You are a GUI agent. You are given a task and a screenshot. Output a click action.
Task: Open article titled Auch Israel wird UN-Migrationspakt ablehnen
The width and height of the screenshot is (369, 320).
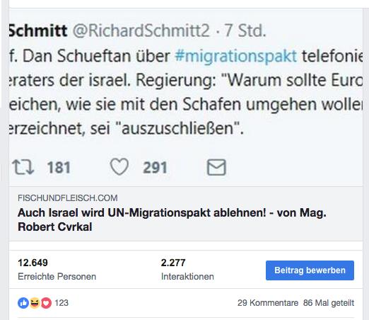(172, 219)
